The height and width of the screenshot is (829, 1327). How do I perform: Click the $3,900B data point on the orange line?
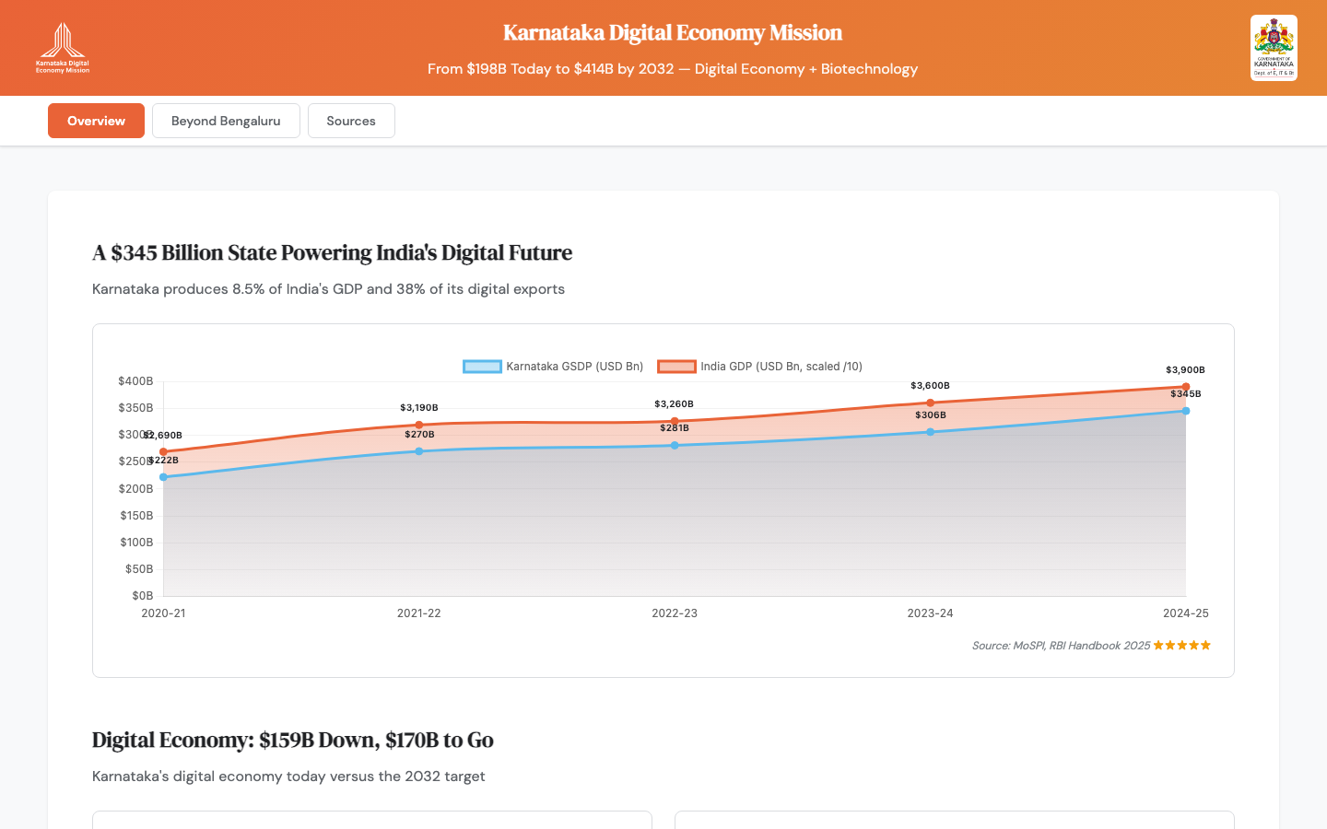point(1186,385)
